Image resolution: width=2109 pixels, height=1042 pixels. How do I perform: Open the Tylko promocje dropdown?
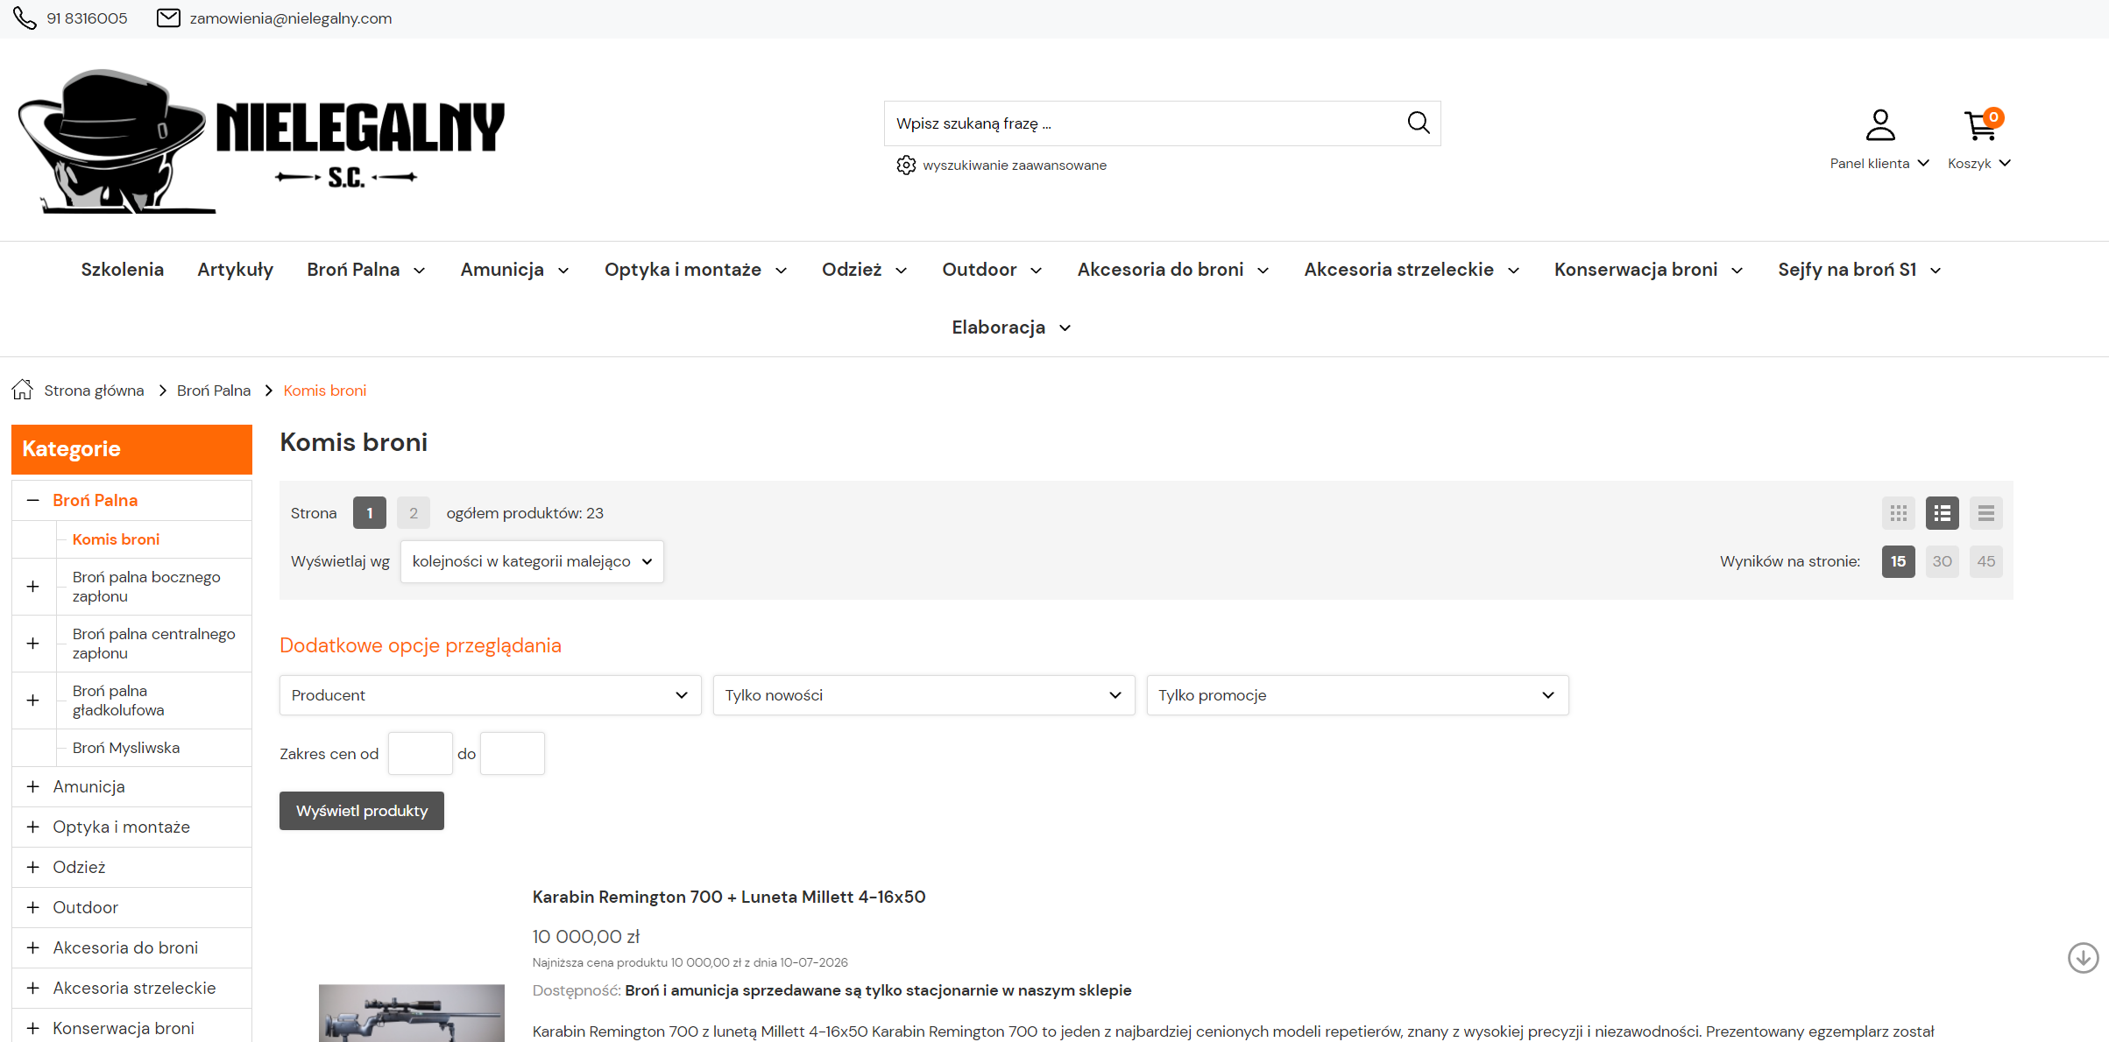1357,695
